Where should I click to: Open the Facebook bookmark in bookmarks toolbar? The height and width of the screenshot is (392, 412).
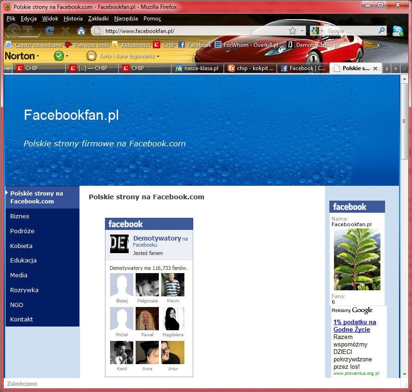tap(195, 45)
